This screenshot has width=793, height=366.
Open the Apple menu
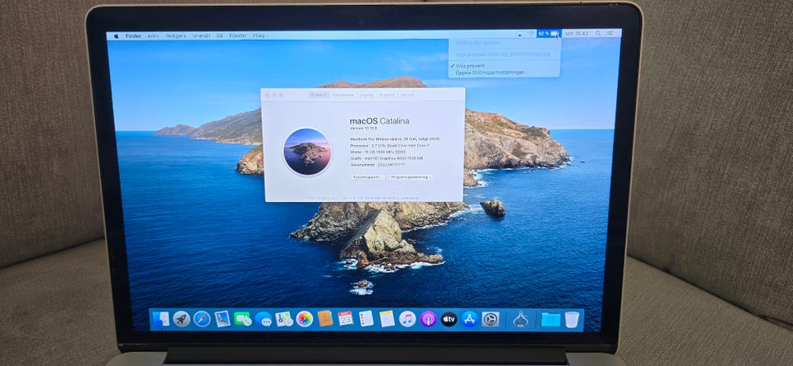(x=116, y=35)
